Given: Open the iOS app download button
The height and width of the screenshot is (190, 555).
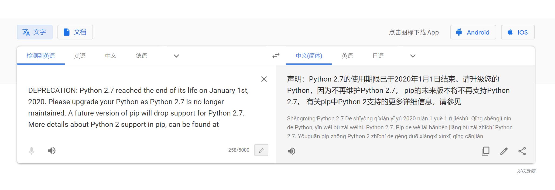Looking at the screenshot, I should point(518,32).
